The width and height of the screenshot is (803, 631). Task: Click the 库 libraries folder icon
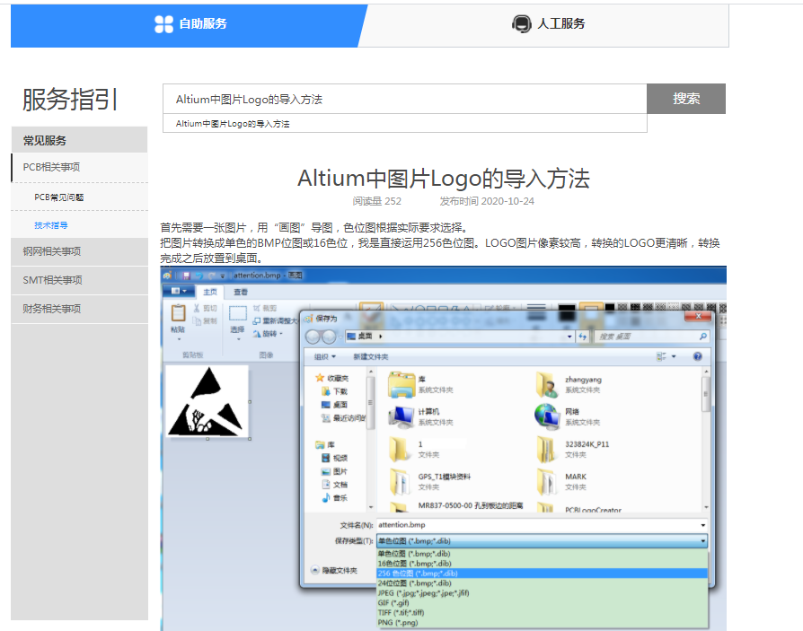[x=401, y=384]
